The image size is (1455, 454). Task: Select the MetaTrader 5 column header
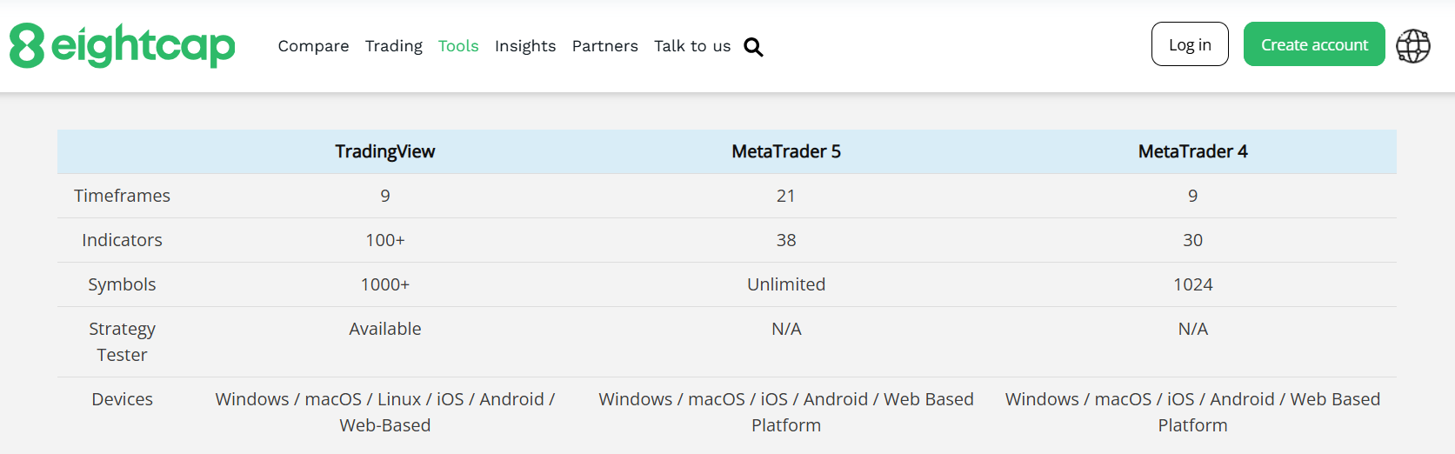(x=786, y=151)
